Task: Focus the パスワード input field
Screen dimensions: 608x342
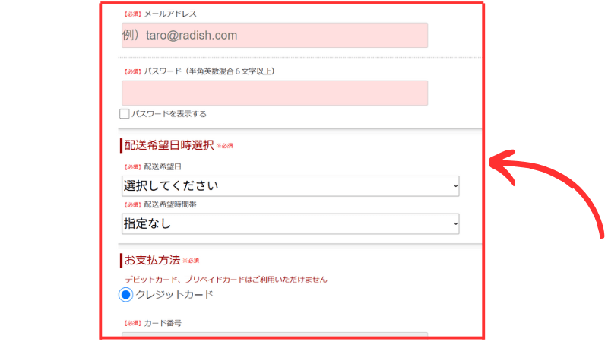Action: [274, 93]
